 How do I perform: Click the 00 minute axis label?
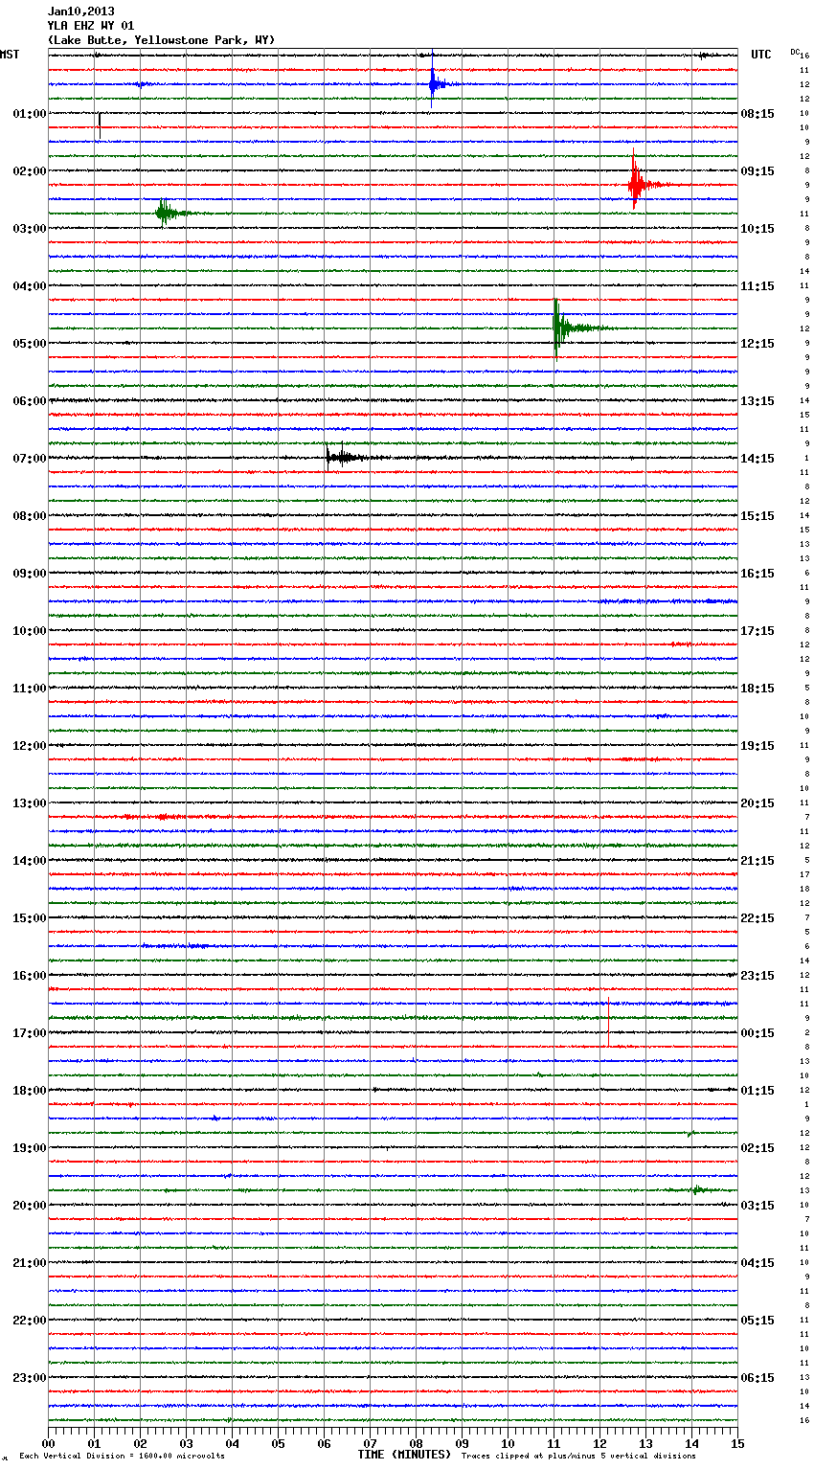(48, 1443)
